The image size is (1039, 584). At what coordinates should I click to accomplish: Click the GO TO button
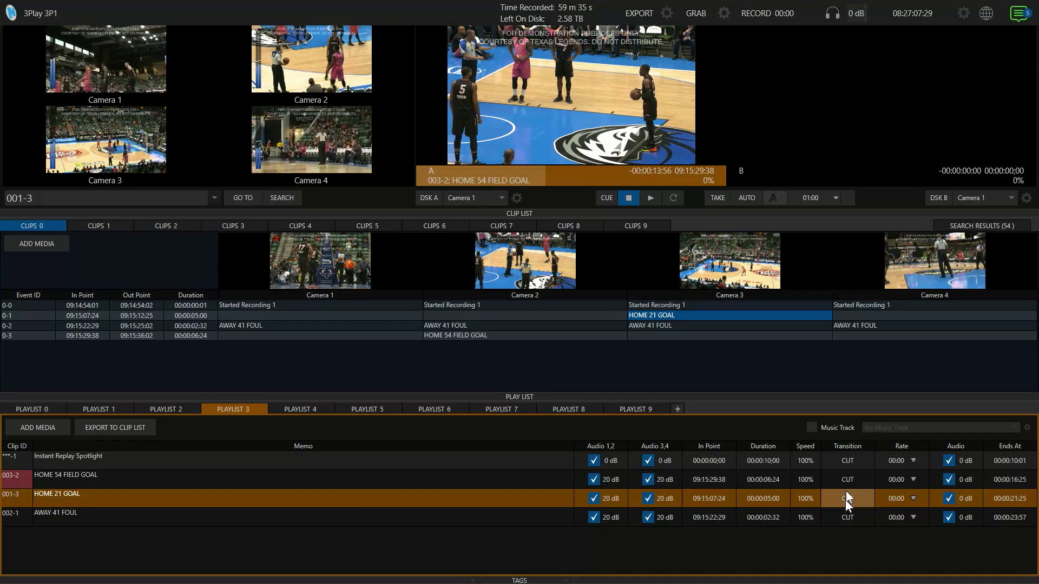pos(243,198)
